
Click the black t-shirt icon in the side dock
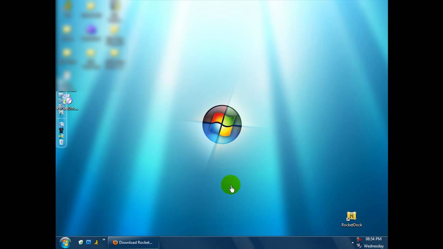61,130
